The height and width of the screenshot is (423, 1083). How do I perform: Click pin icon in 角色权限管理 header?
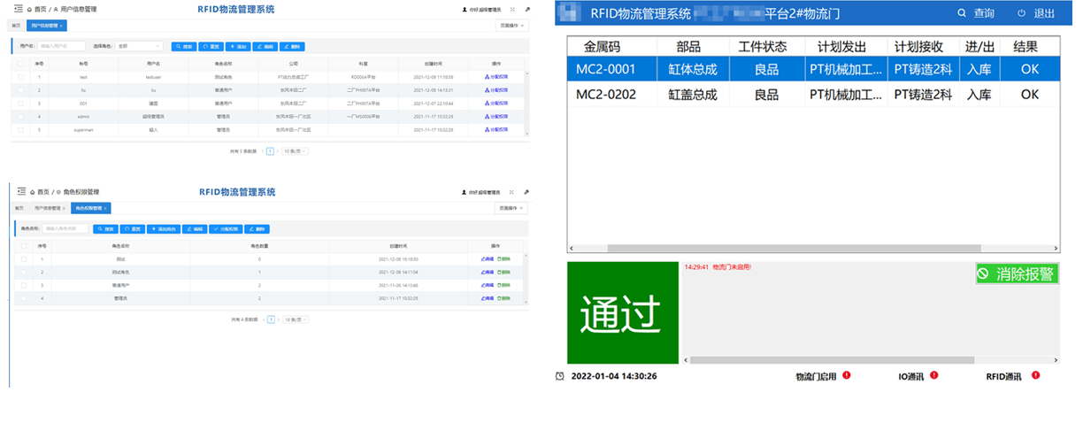pos(526,191)
